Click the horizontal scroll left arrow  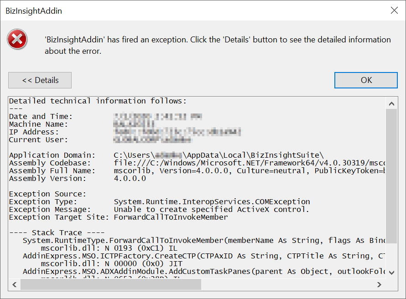click(14, 285)
